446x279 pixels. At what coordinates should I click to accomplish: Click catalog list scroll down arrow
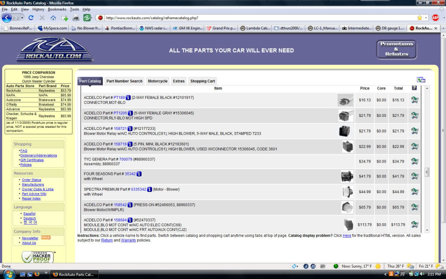pos(427,230)
